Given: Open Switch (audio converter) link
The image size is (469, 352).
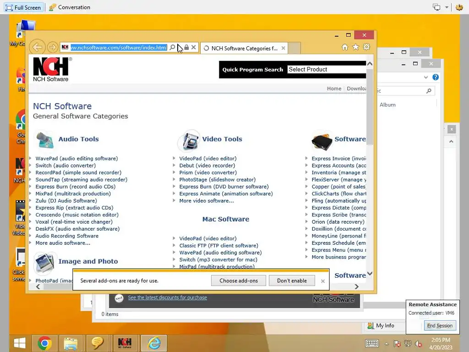Looking at the screenshot, I should tap(65, 165).
